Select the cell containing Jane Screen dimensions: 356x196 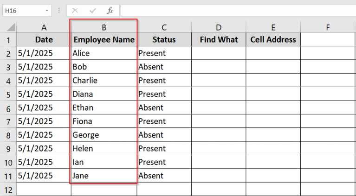(x=104, y=176)
